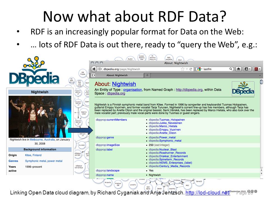Open dbpedia:Tuomas_Holopainen link
This screenshot has height=202, width=269.
pyautogui.click(x=167, y=120)
